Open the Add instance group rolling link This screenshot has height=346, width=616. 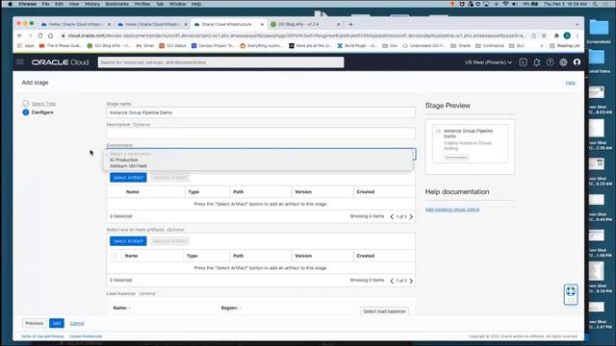[x=452, y=210]
